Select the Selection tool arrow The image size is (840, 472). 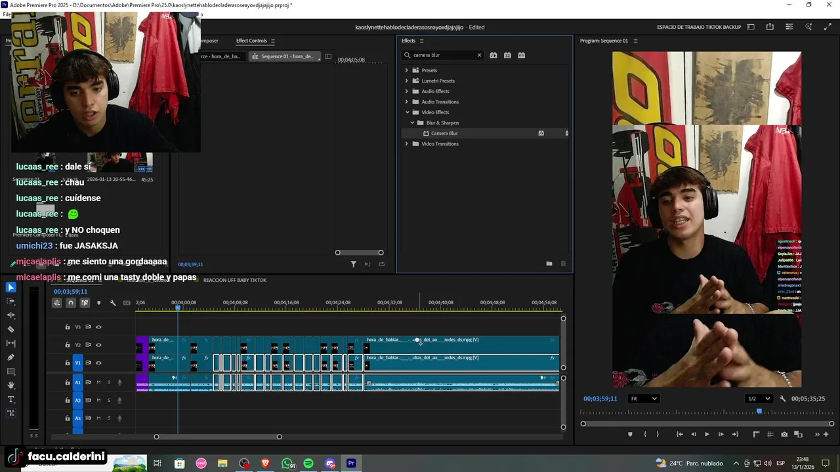[x=10, y=287]
